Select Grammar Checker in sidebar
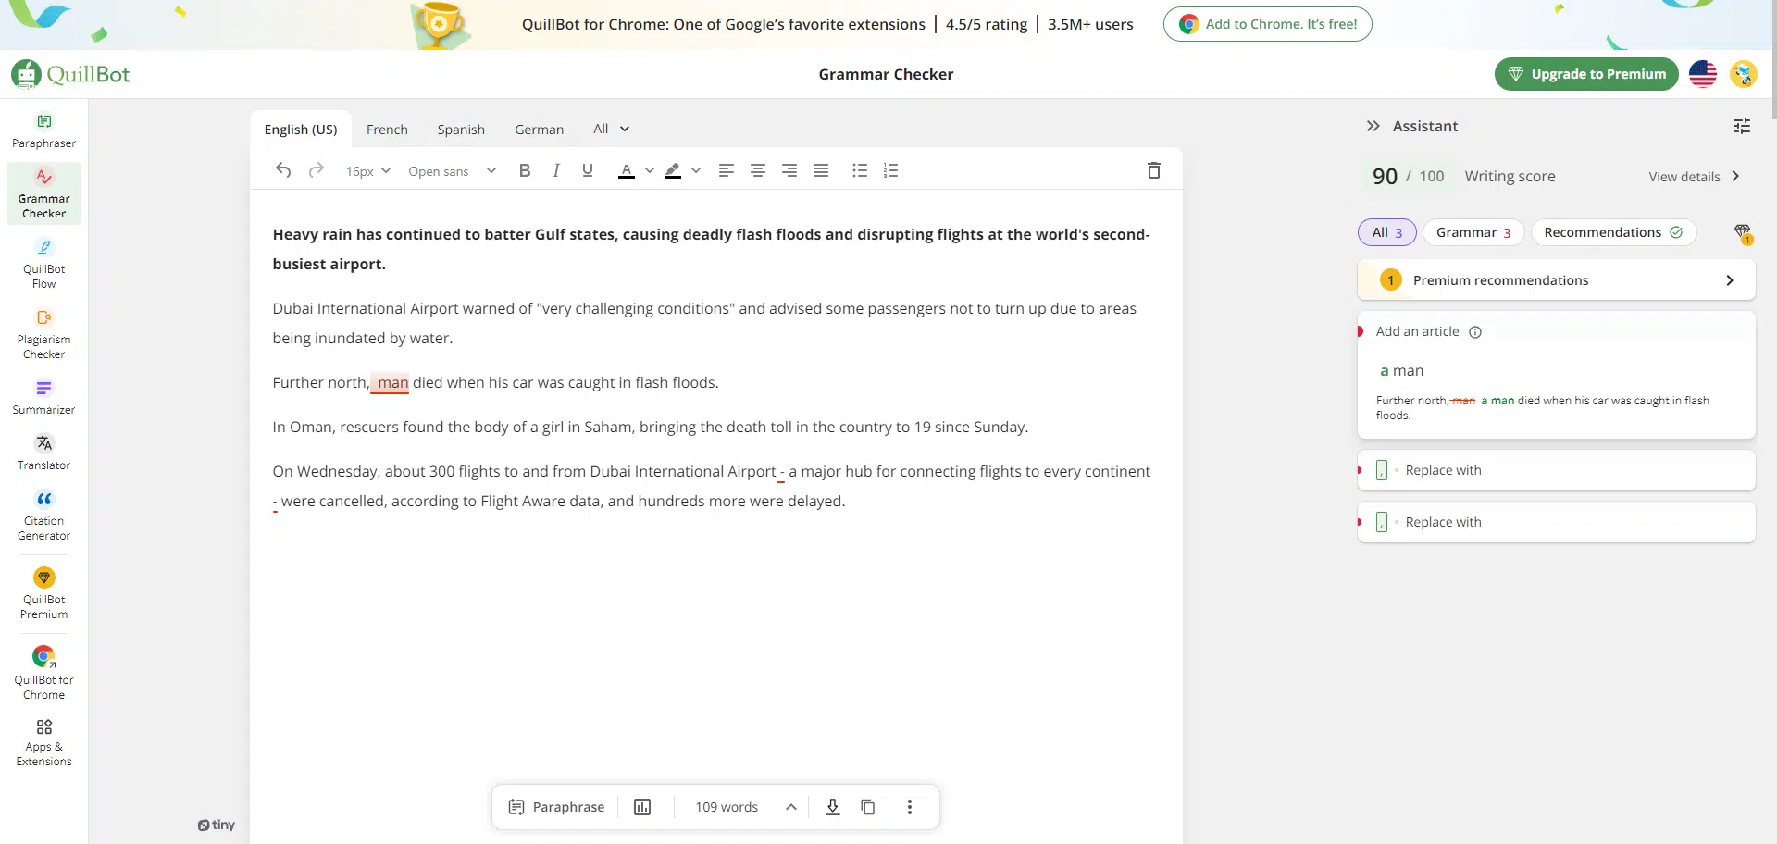Viewport: 1777px width, 844px height. click(43, 193)
